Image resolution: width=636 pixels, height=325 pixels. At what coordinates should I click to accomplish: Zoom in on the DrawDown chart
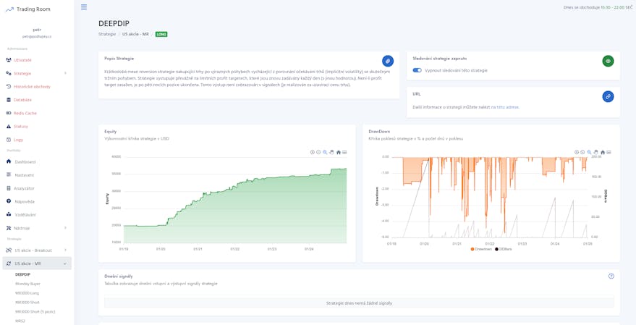pyautogui.click(x=577, y=153)
